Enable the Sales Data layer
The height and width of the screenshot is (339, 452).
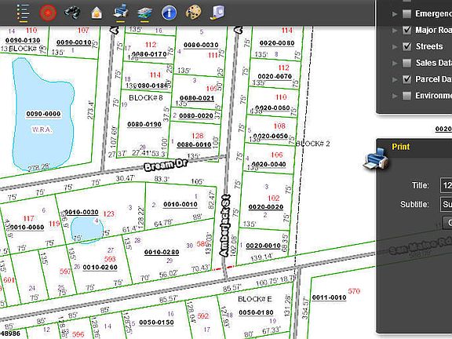[x=406, y=63]
